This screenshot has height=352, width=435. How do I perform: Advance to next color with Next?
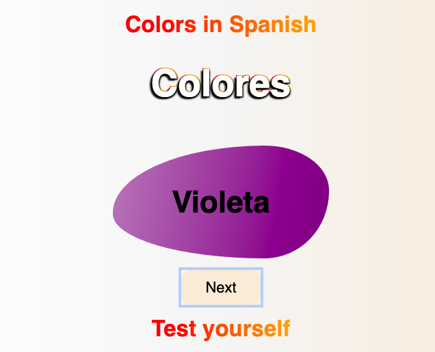click(221, 288)
